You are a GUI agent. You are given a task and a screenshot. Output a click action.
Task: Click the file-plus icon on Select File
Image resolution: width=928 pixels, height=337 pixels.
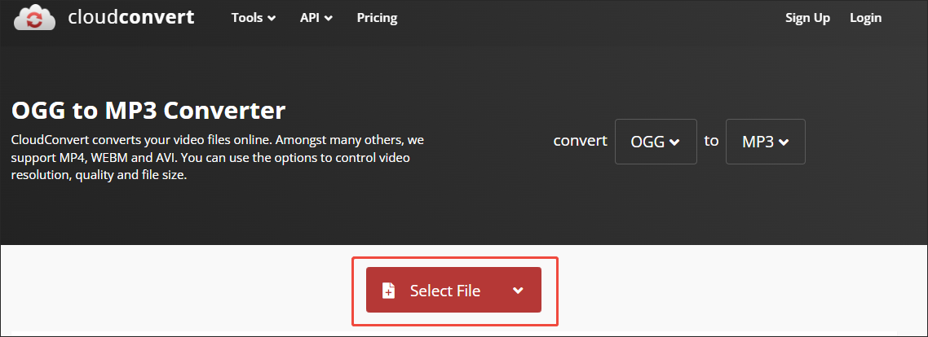(389, 291)
